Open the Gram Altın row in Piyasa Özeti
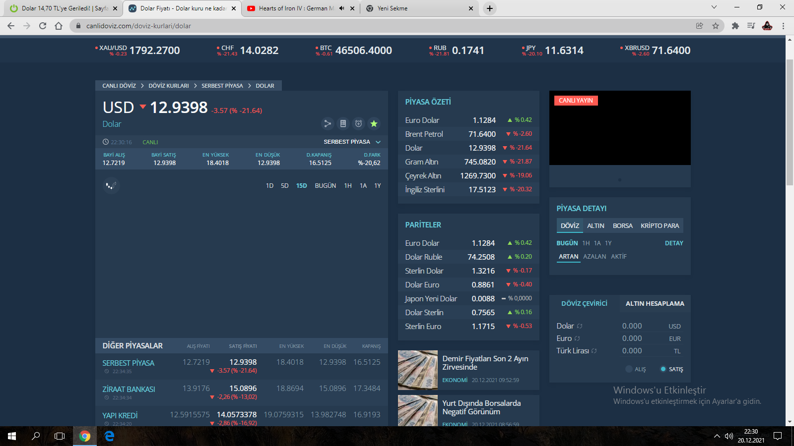The height and width of the screenshot is (446, 794). (468, 162)
